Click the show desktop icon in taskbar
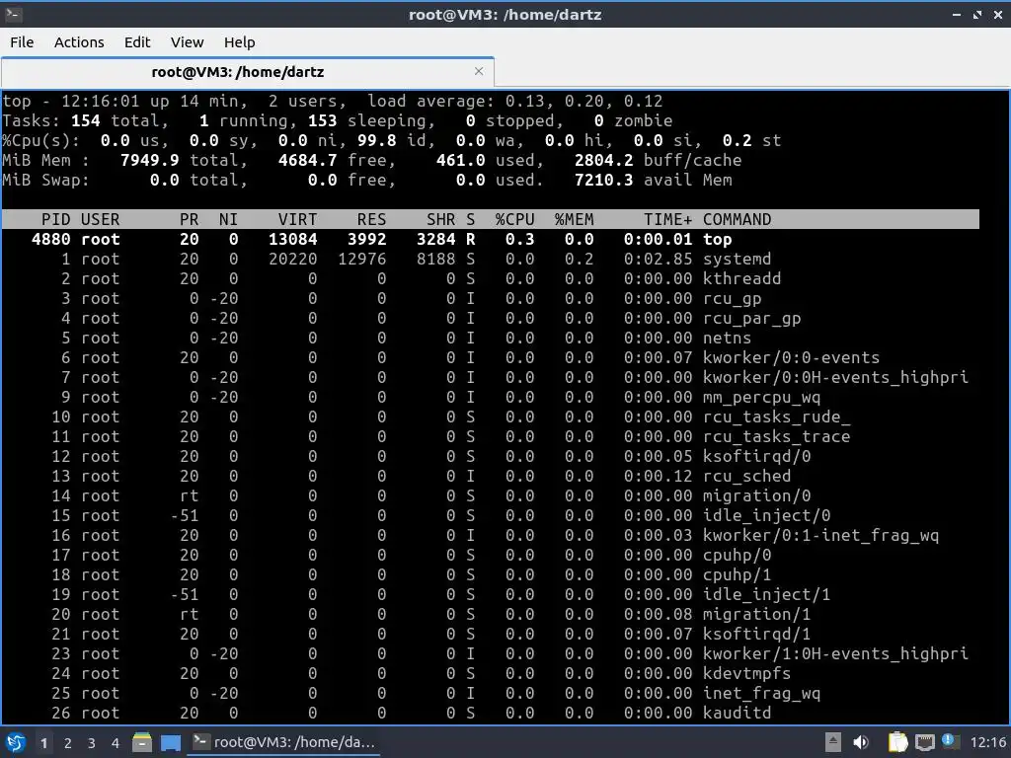 tap(170, 743)
